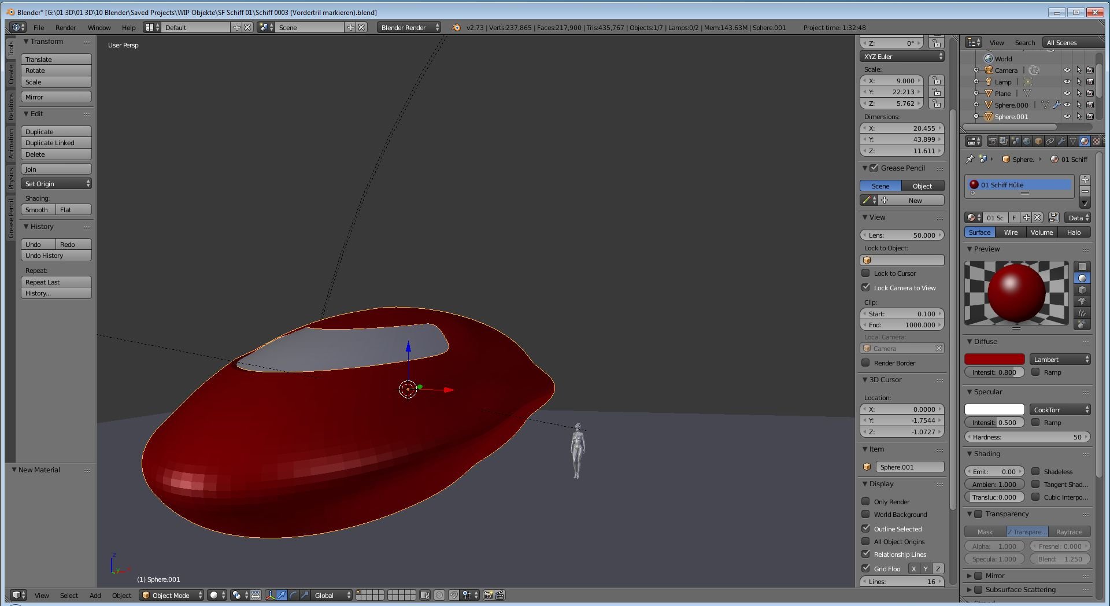Click the red diffuse color swatch

point(994,360)
